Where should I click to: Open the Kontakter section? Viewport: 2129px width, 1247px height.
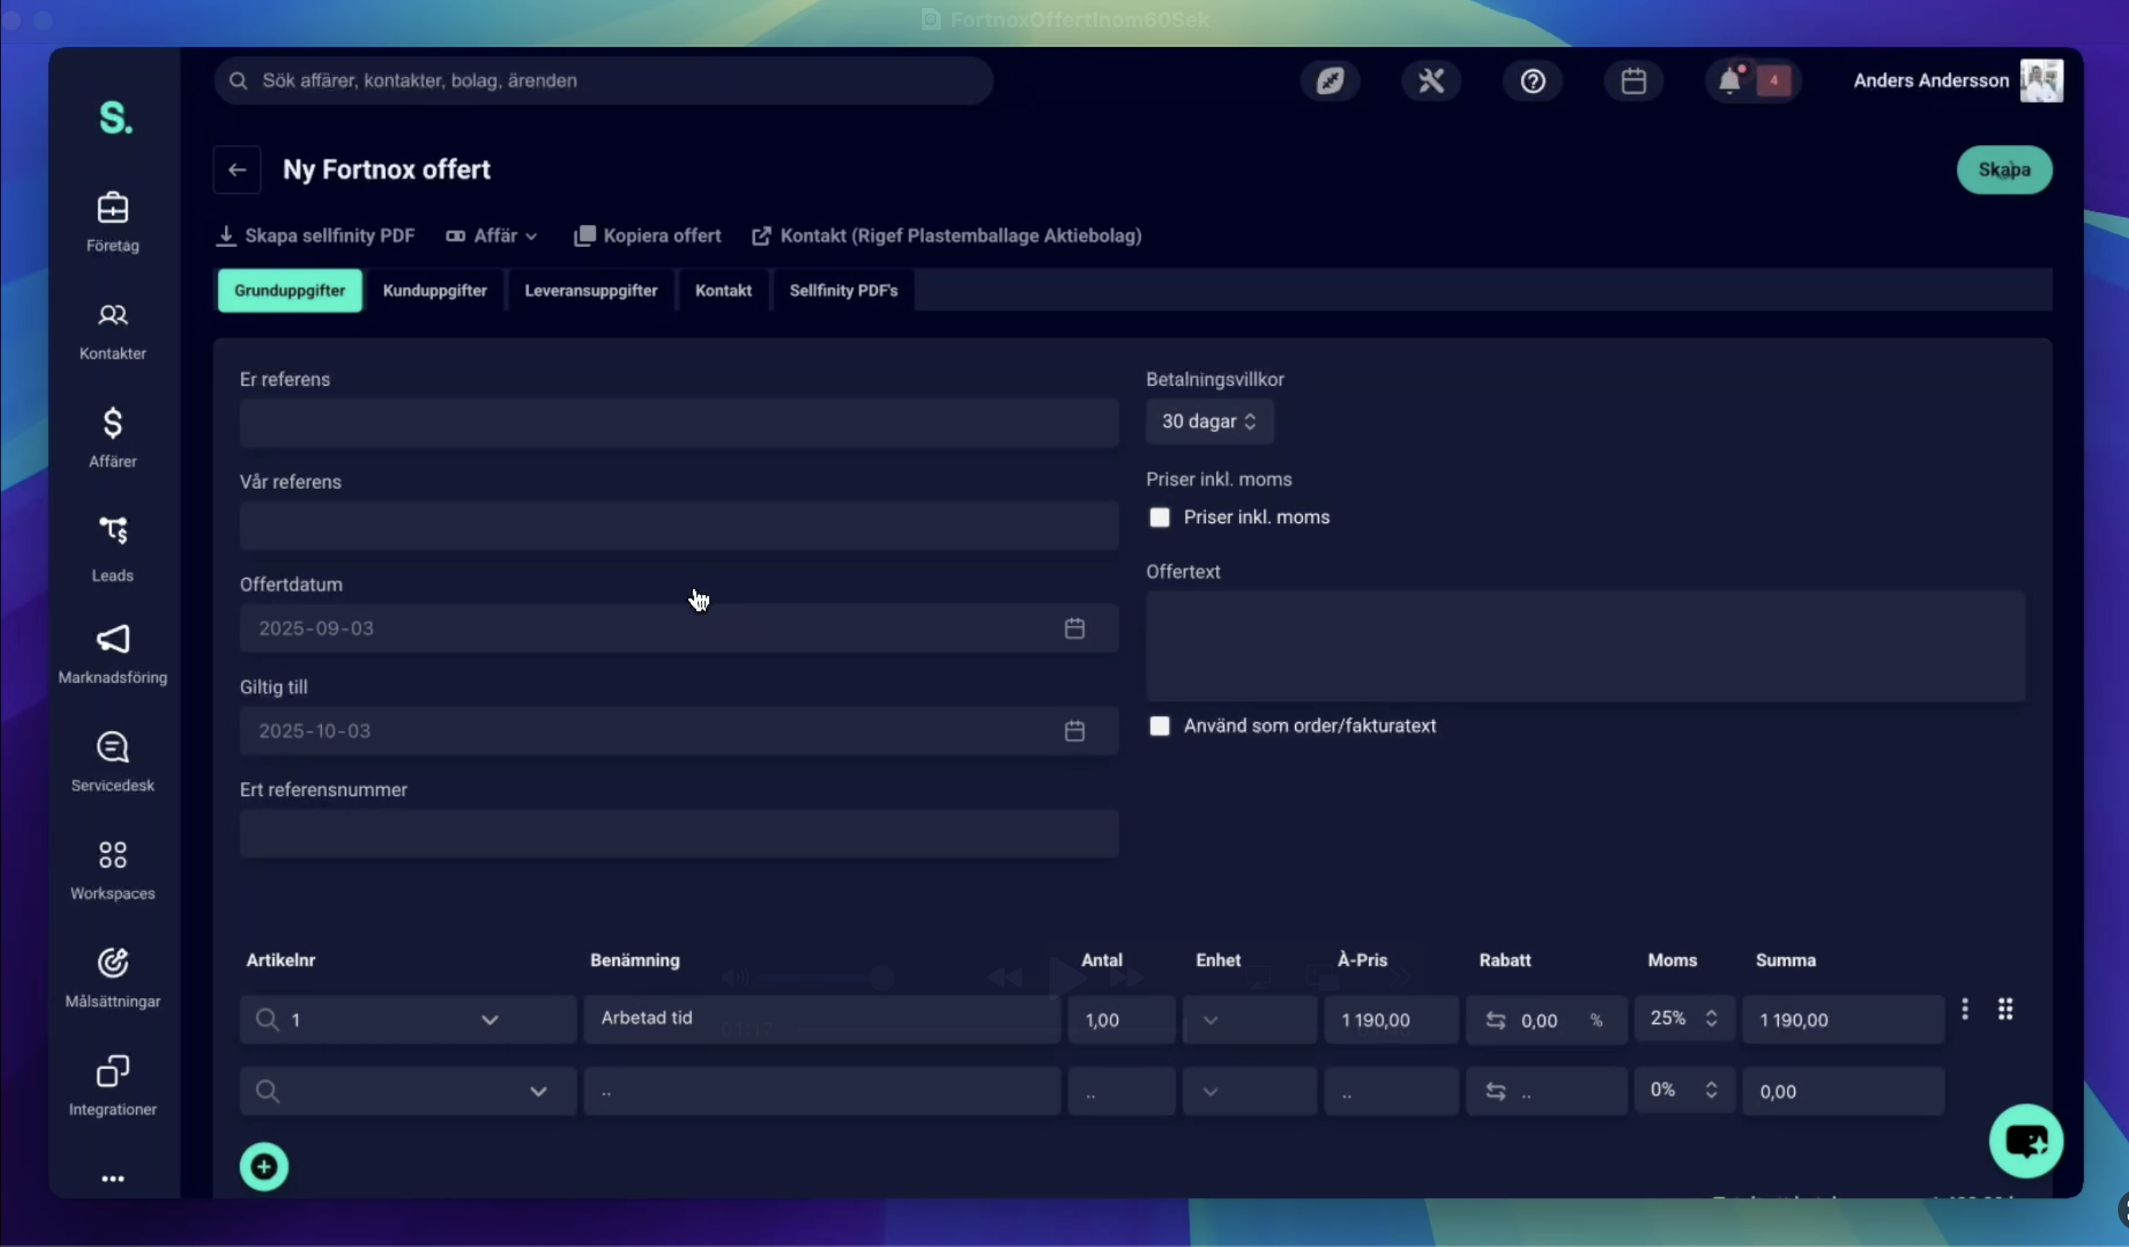point(112,329)
